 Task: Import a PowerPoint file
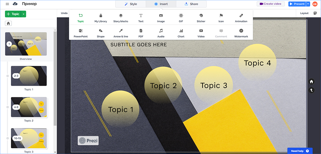click(81, 33)
